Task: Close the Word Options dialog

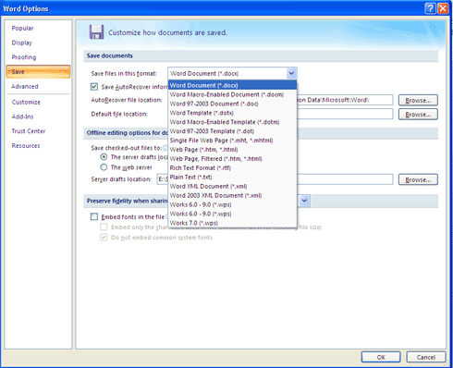Action: click(443, 8)
